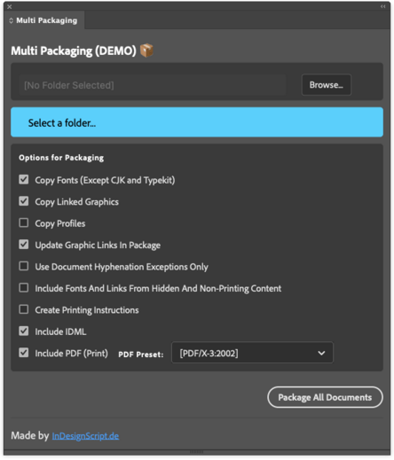The image size is (394, 460).
Task: Enable Include Fonts And Links From Hidden Content
Action: [x=24, y=287]
